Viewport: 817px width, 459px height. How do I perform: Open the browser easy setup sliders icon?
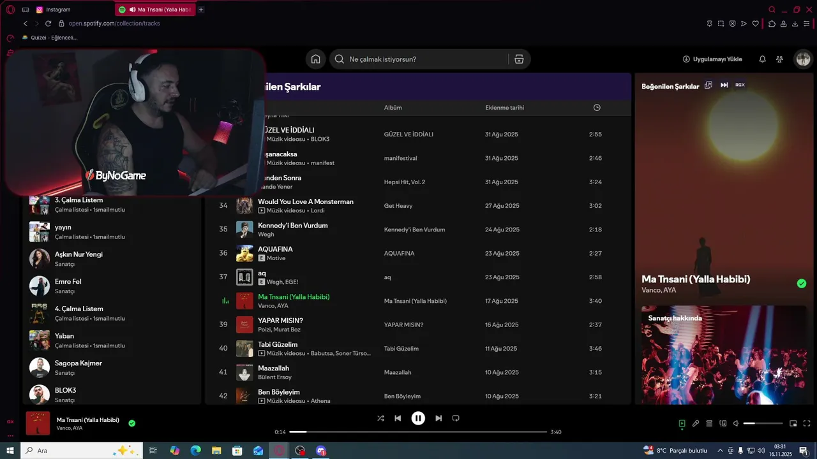click(807, 24)
